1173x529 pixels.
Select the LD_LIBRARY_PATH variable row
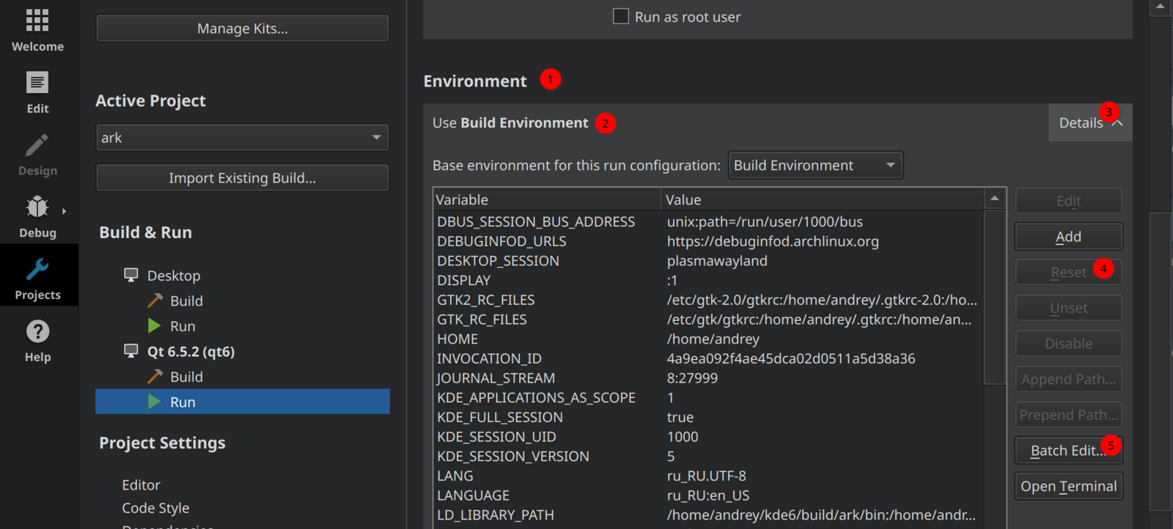pos(496,515)
